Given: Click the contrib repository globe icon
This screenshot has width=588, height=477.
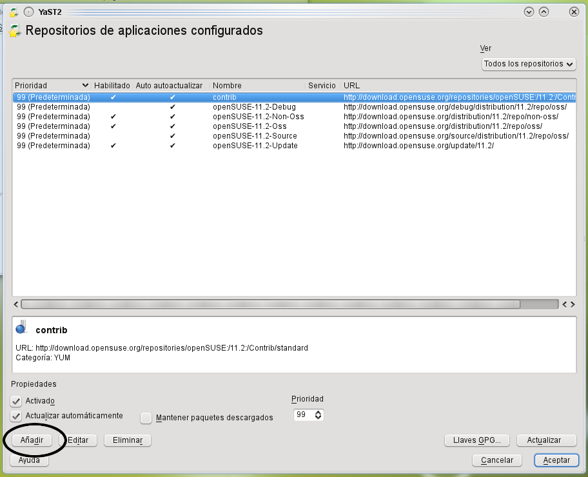Looking at the screenshot, I should pos(21,327).
